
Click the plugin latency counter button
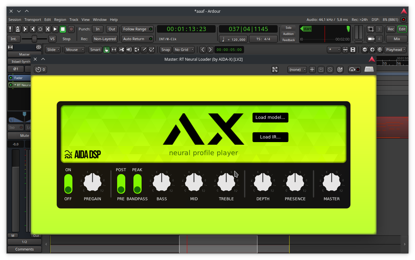[40, 69]
